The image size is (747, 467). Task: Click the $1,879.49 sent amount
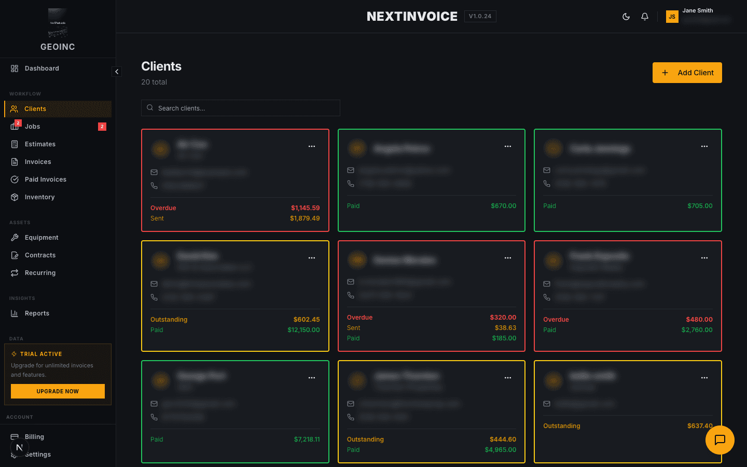tap(305, 218)
